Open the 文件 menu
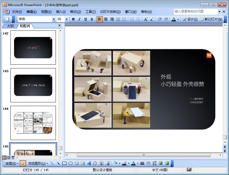 [17, 12]
